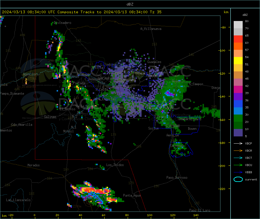
Task: Click the 'Guadales' place label
Action: (154, 62)
